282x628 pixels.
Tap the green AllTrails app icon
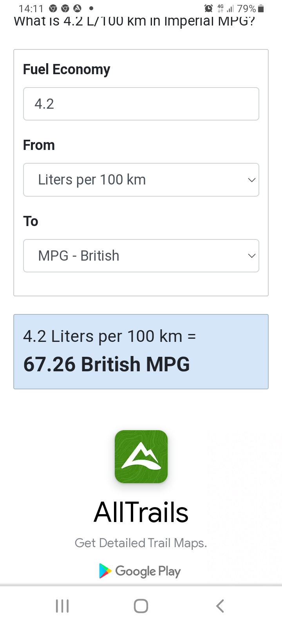coord(141,456)
